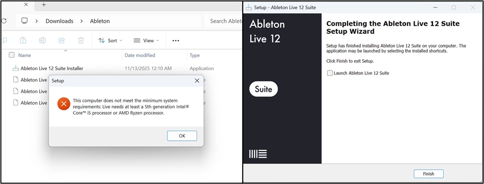Click the Ableton breadcrumb segment
This screenshot has height=184, width=484.
pos(100,21)
